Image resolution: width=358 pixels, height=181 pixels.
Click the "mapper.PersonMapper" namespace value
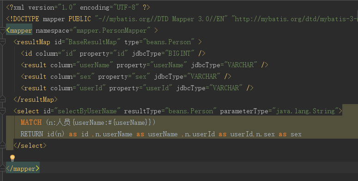pyautogui.click(x=111, y=30)
